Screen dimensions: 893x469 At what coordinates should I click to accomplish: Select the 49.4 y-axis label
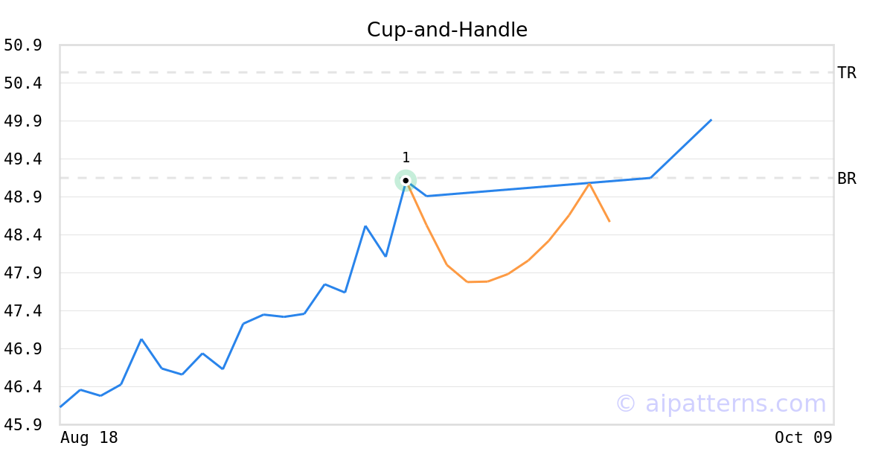[x=22, y=159]
